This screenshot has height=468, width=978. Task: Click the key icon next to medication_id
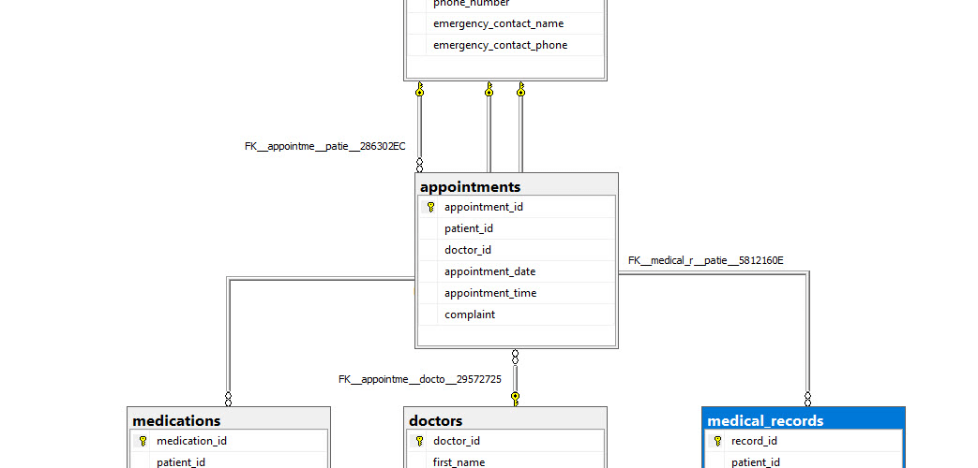(143, 441)
